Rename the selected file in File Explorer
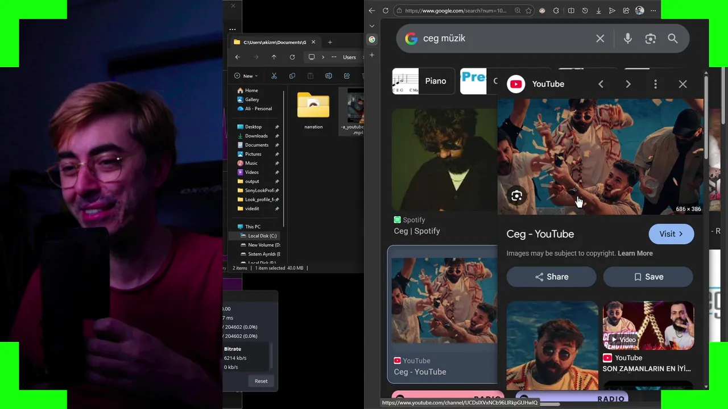This screenshot has height=409, width=728. click(328, 76)
